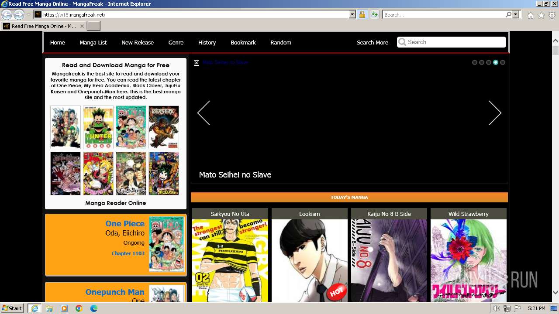The image size is (559, 314).
Task: Click the One Piece card cover image
Action: pos(167,244)
